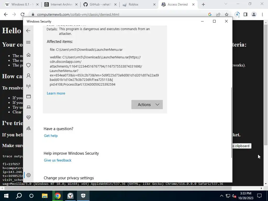Screen dimensions: 268x201
Task: Open the Windows Security hamburger menu
Action: [x=28, y=42]
